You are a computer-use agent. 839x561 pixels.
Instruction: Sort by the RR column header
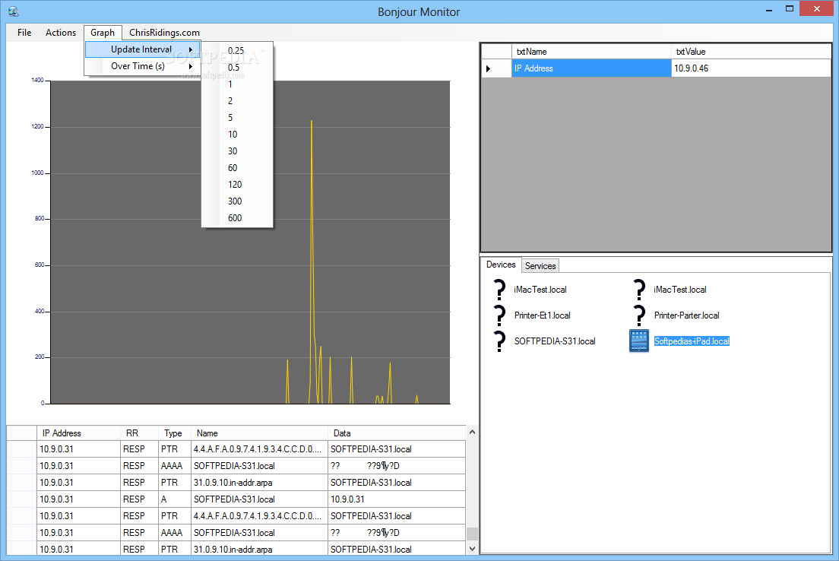139,433
